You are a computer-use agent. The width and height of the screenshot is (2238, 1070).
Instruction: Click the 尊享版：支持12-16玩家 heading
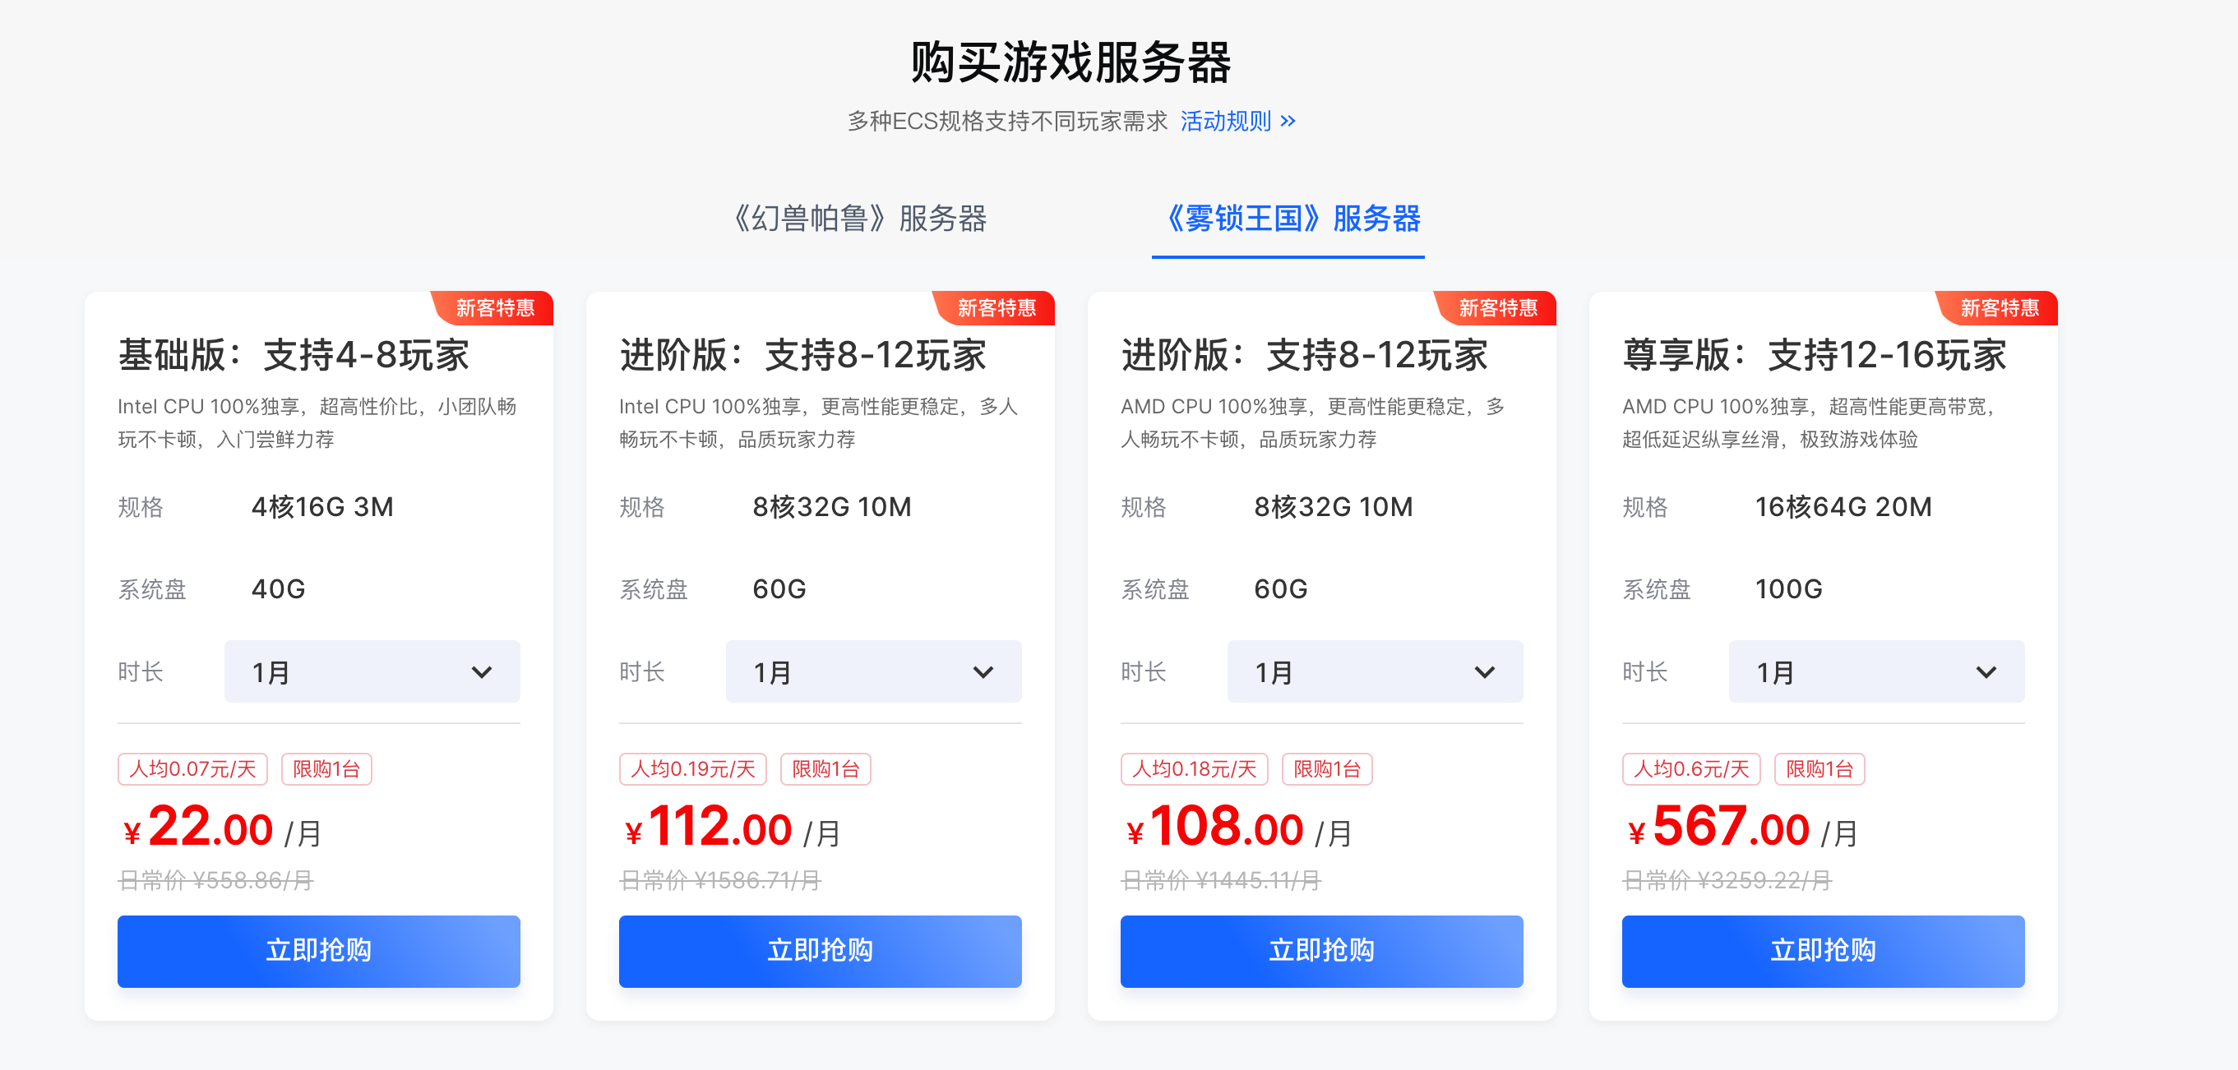[x=1814, y=355]
